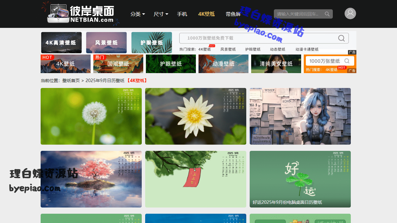Click 壁纸首页 breadcrumb link
397x223 pixels.
[71, 81]
